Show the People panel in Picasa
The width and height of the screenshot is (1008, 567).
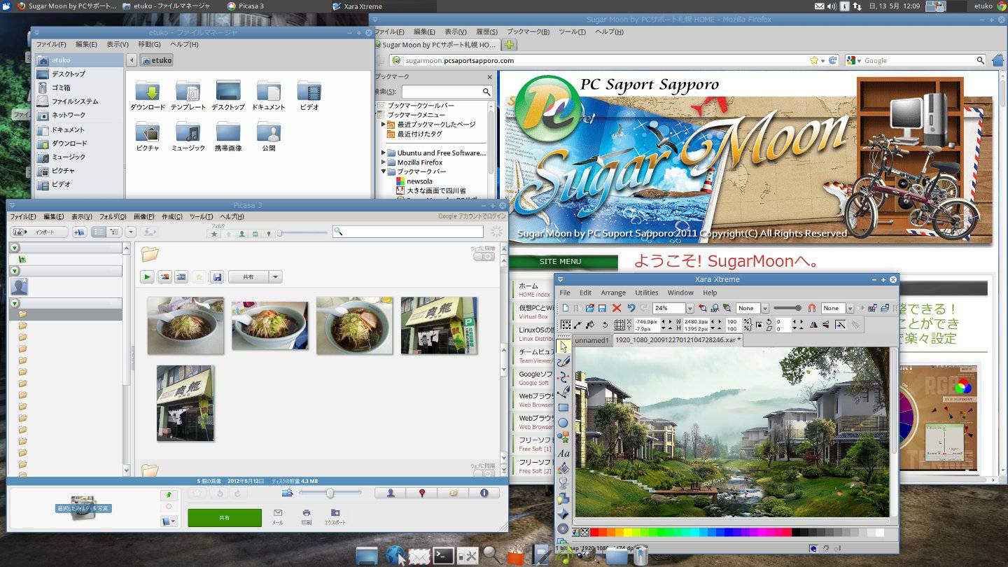pyautogui.click(x=391, y=493)
